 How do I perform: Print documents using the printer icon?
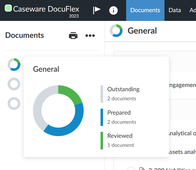click(x=73, y=36)
